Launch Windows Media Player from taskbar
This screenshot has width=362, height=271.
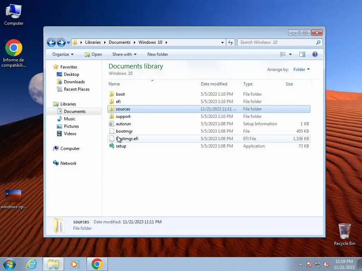(x=75, y=264)
